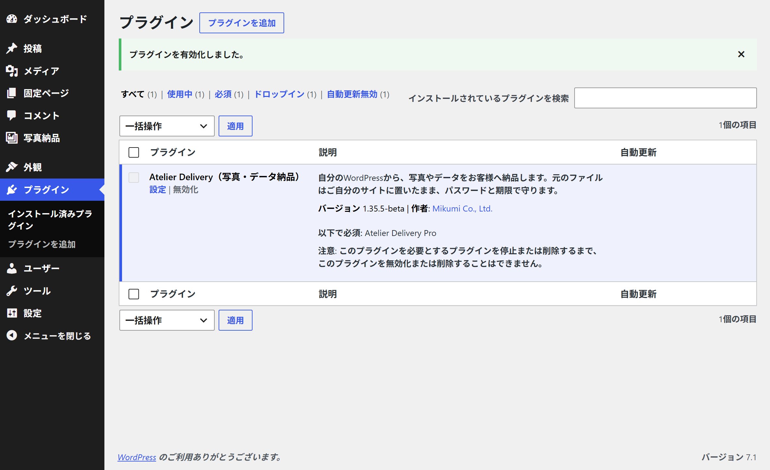Open Atelier Delivery 設定 link

[158, 190]
